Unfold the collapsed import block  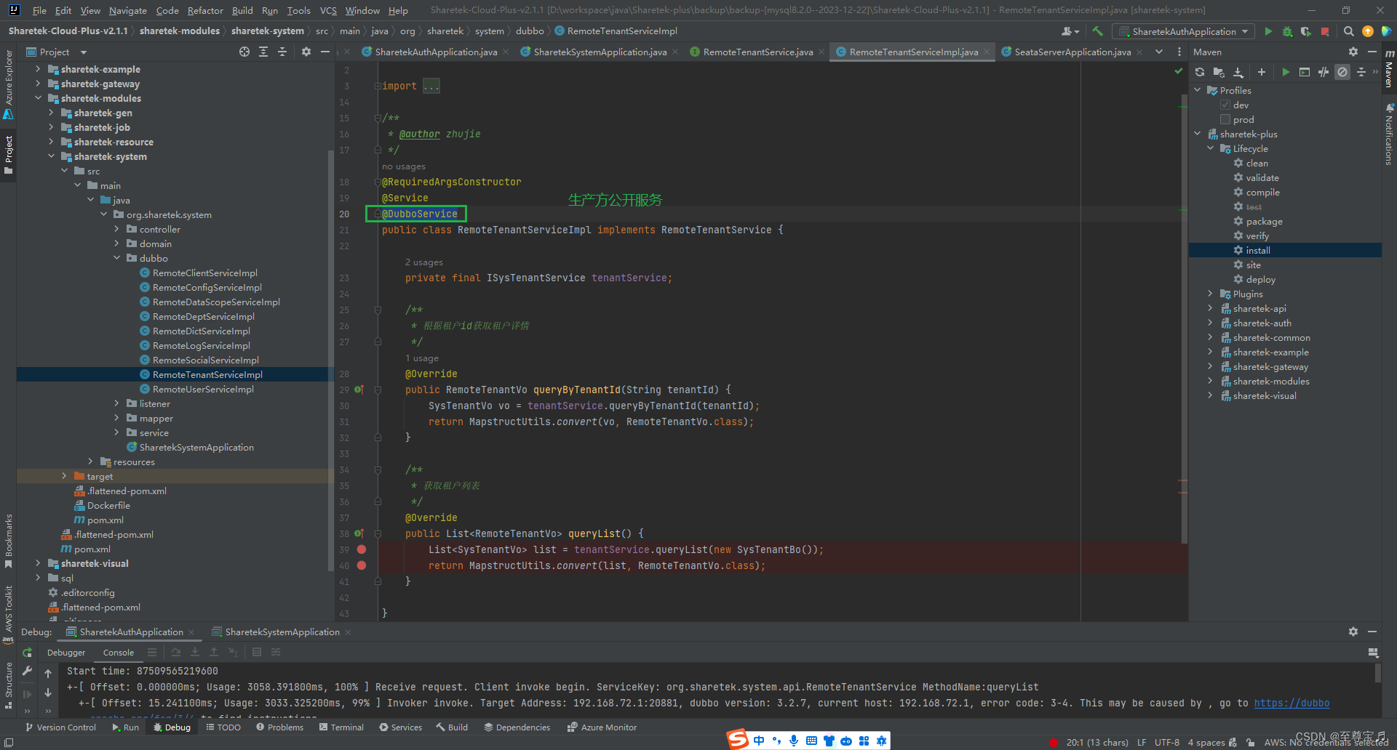coord(378,86)
